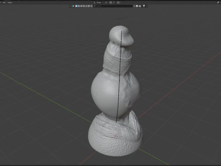Click the multicolored sphere icon in second toolbar row
Viewport: 221px width, 166px height.
tap(73, 6)
